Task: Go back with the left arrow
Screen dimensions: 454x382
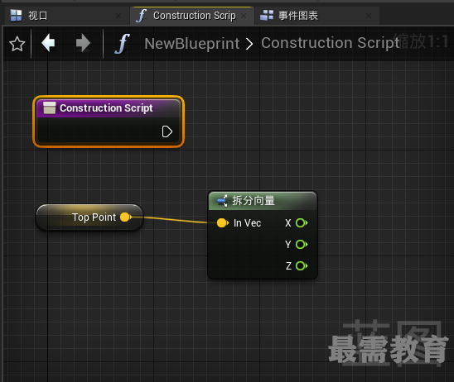Action: 48,43
